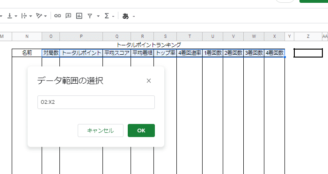Viewport: 328px width, 174px height.
Task: Expand the functions dropdown next to sigma
Action: click(x=113, y=16)
